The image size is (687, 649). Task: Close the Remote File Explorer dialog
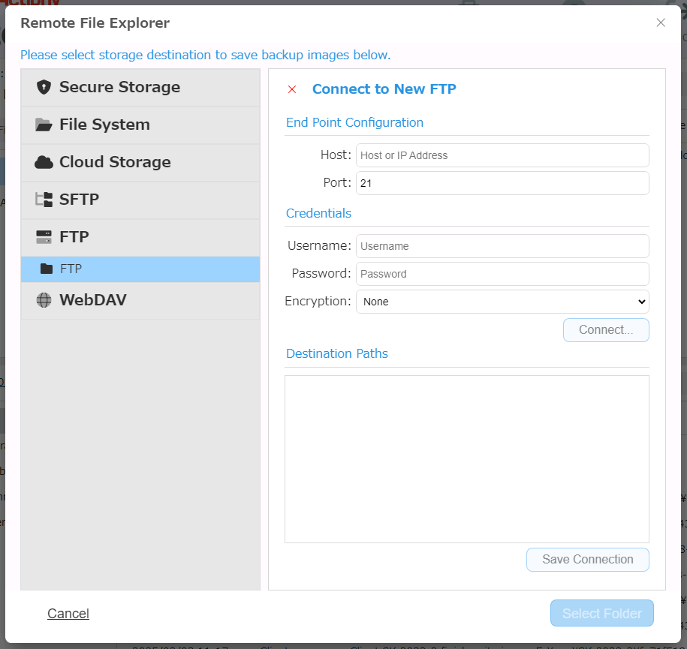661,23
